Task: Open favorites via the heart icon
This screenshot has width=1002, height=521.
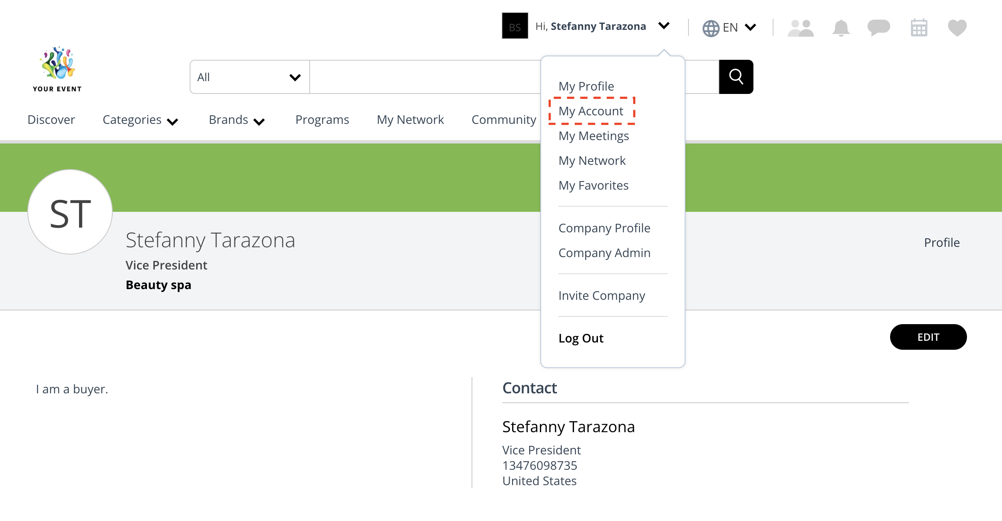Action: tap(957, 27)
